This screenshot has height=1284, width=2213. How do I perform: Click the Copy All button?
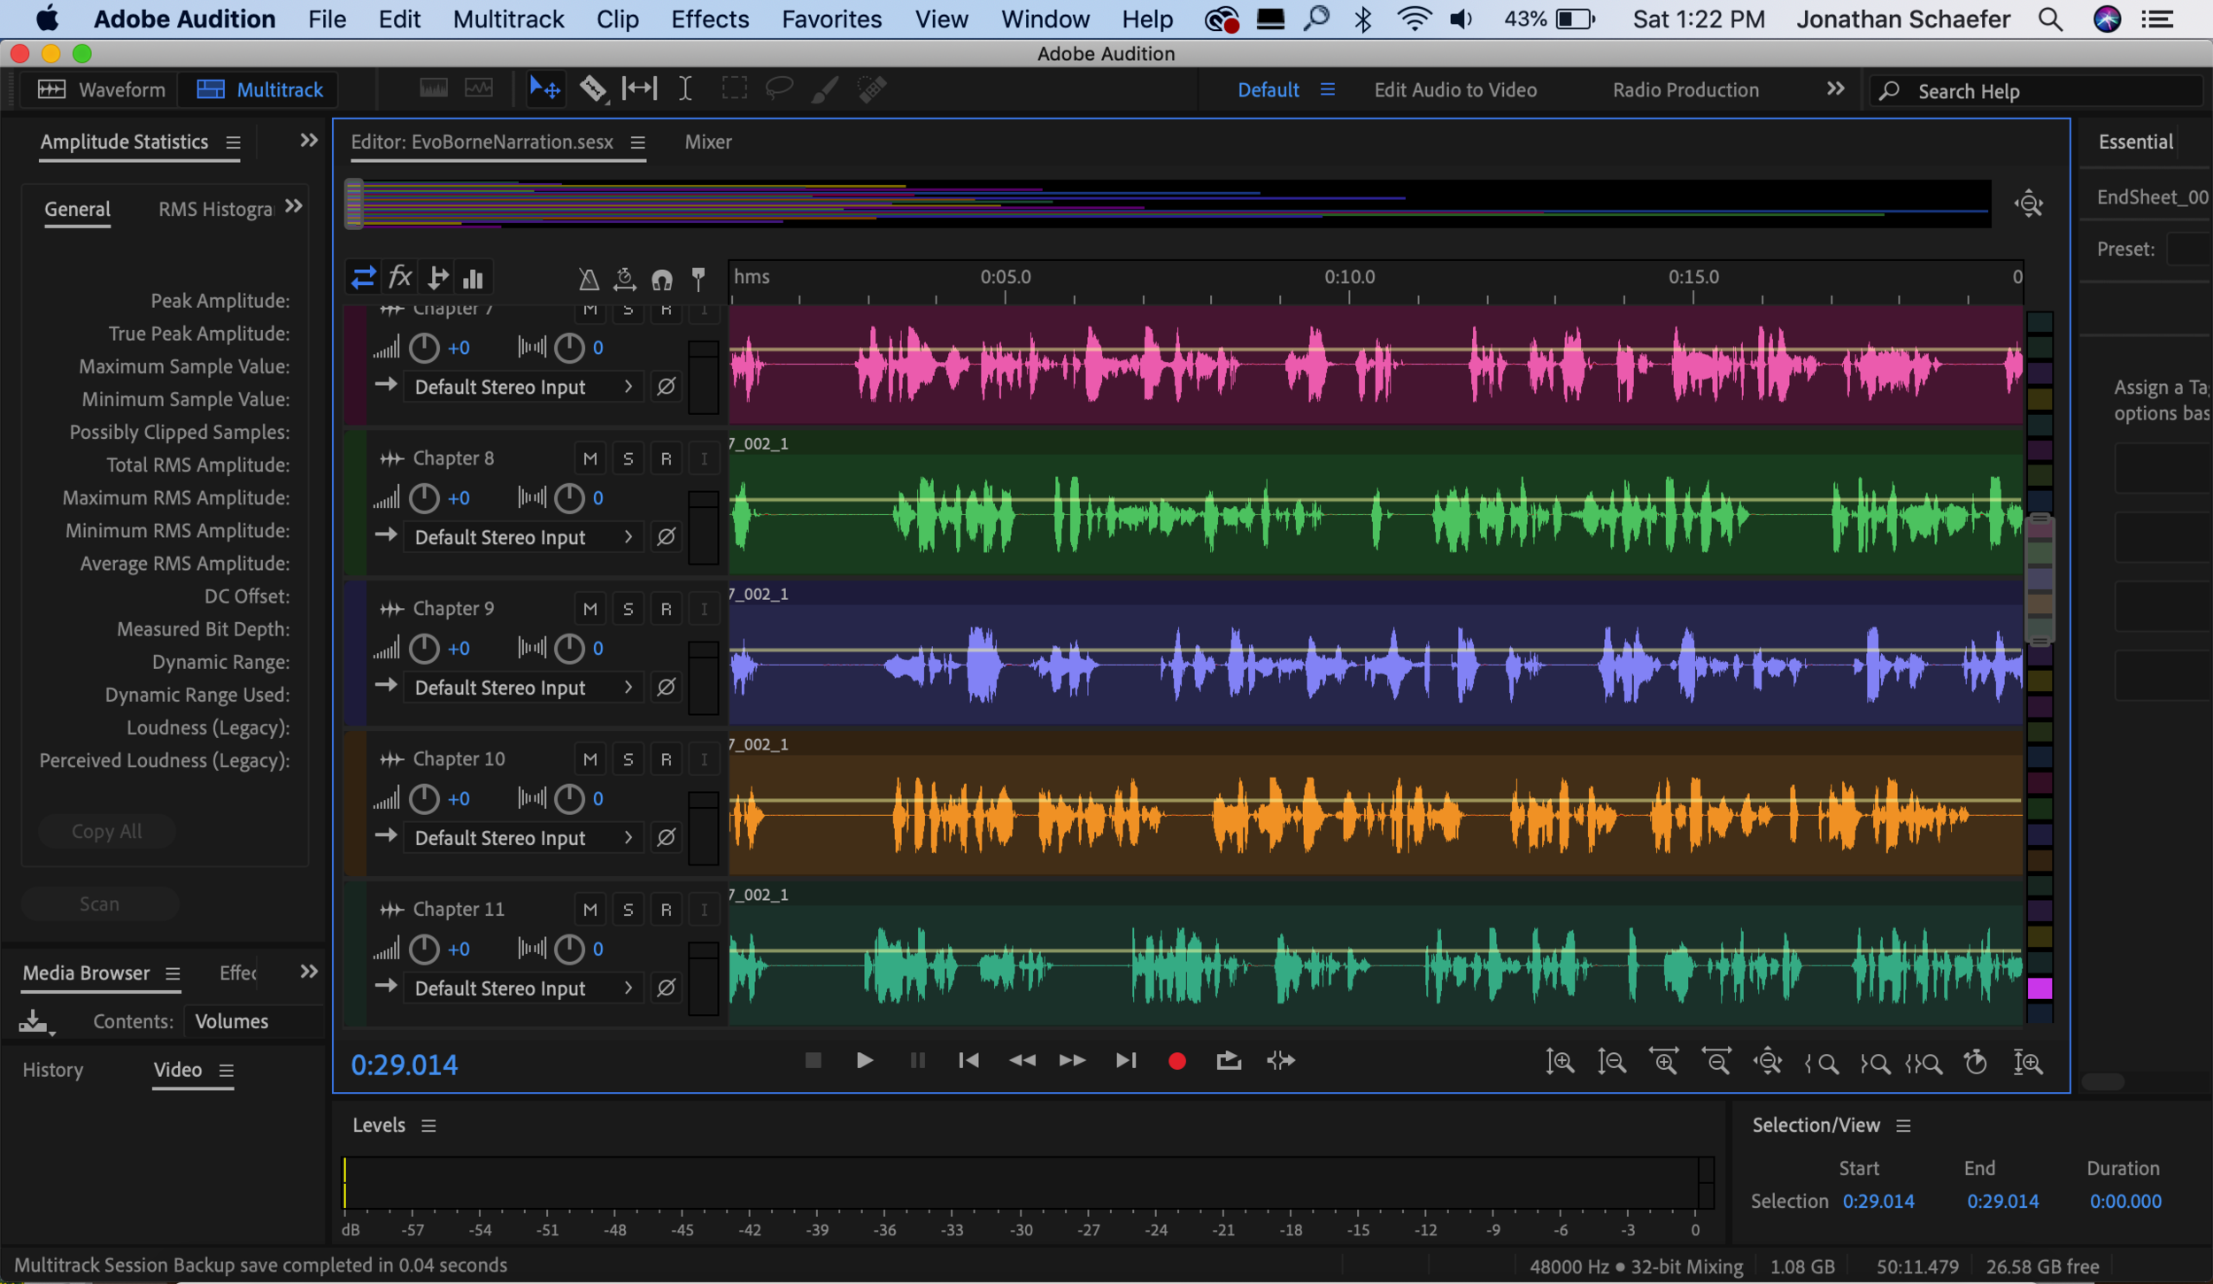click(106, 831)
